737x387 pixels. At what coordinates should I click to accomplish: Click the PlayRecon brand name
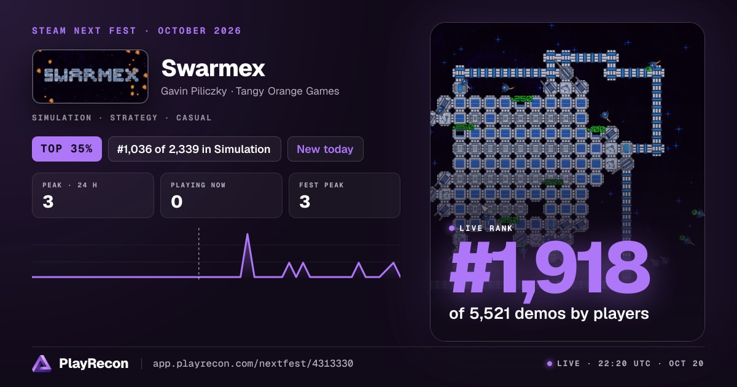93,364
